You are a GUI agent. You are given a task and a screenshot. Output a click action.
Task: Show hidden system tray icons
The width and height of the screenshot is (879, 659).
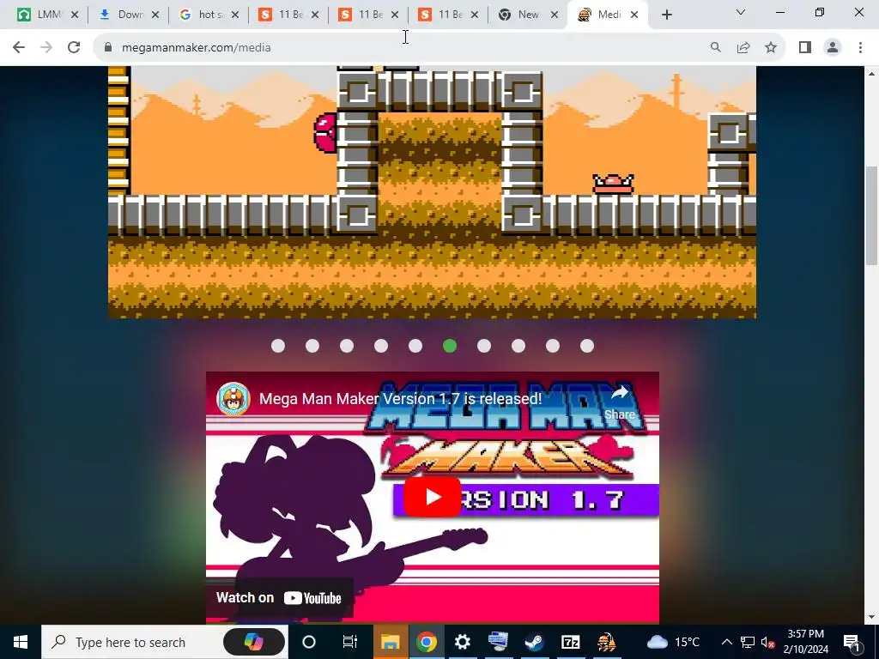(x=726, y=642)
